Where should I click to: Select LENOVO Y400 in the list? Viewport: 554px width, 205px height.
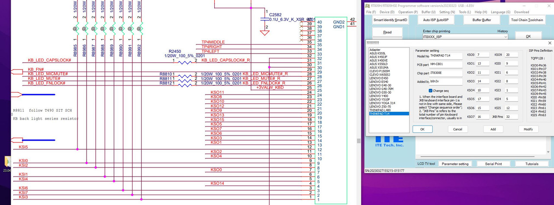coord(389,96)
